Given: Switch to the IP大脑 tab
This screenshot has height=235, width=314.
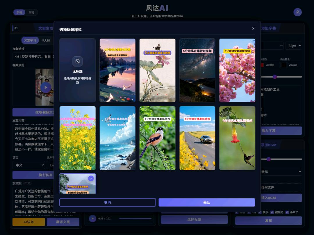Looking at the screenshot, I should tap(46, 40).
